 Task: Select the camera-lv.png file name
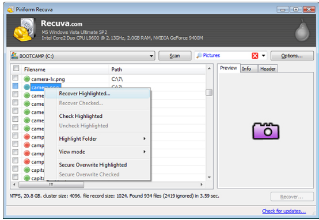click(48, 79)
